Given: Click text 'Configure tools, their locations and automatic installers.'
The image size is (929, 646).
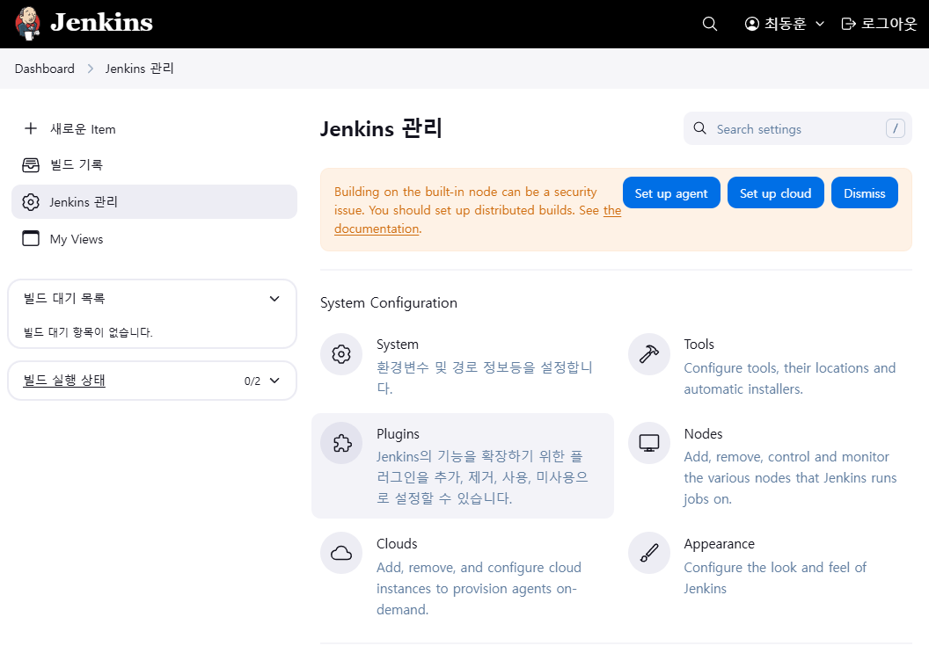Looking at the screenshot, I should [x=790, y=378].
